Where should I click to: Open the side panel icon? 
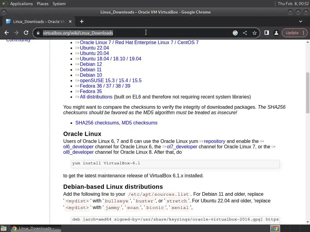[x=266, y=33]
